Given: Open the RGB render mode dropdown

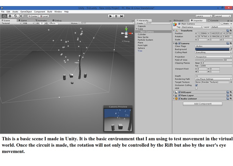Looking at the screenshot, I should [28, 23].
